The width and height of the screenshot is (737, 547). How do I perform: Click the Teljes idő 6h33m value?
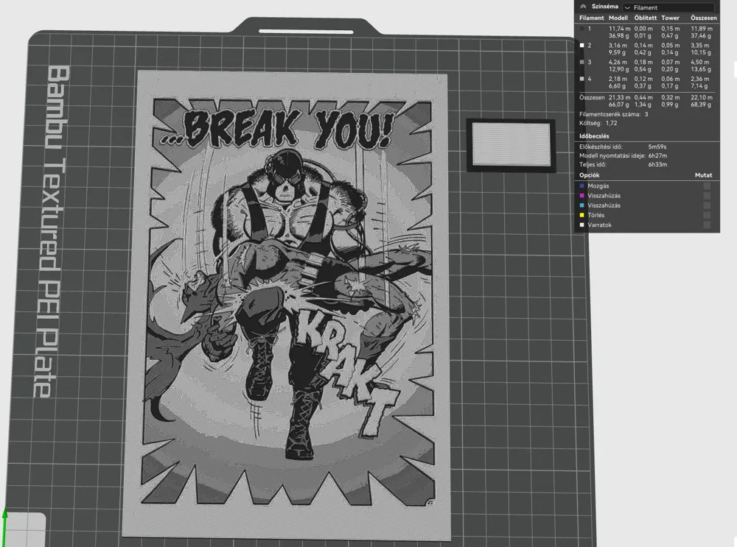click(657, 165)
